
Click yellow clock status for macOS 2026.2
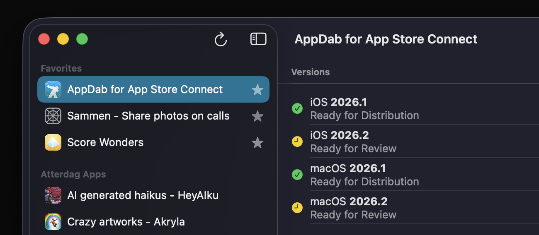click(297, 208)
